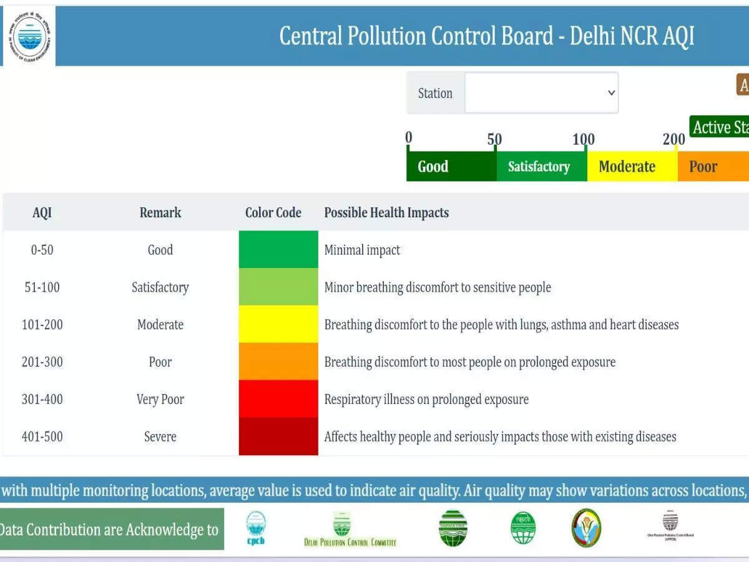749x562 pixels.
Task: Click the PPCB Punjab board logo
Action: pyautogui.click(x=523, y=528)
